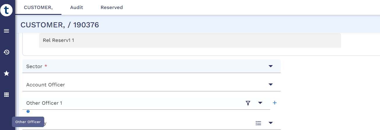Screen dimensions: 380x130
Task: Expand the Account Officer dropdown arrow
Action: pyautogui.click(x=271, y=85)
